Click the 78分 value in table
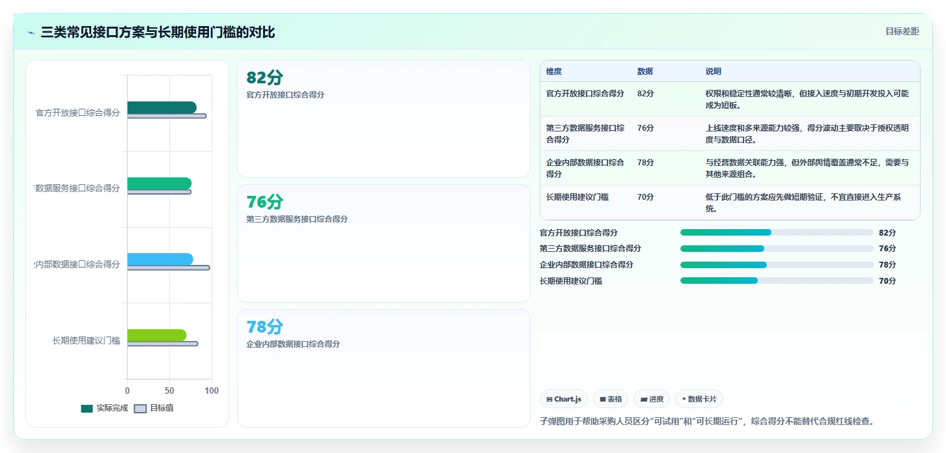The width and height of the screenshot is (946, 453). coord(646,162)
